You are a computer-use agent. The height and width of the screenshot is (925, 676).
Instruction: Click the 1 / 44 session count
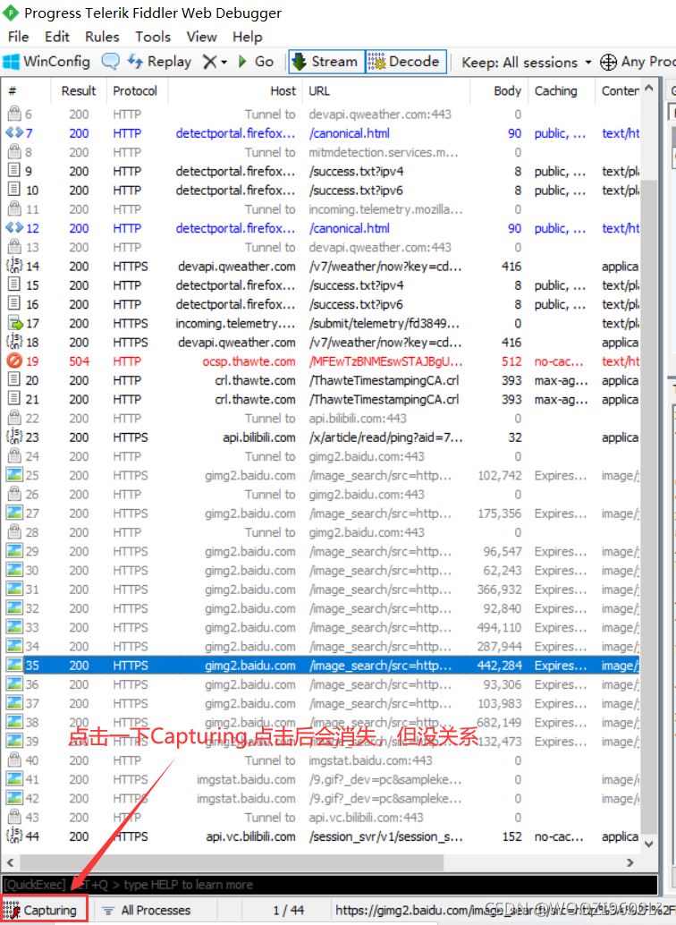(x=288, y=910)
